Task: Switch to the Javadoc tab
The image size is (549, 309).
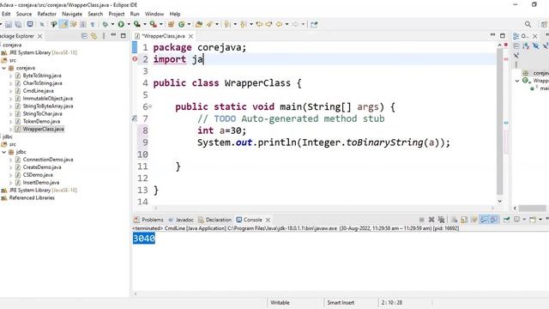Action: 181,220
